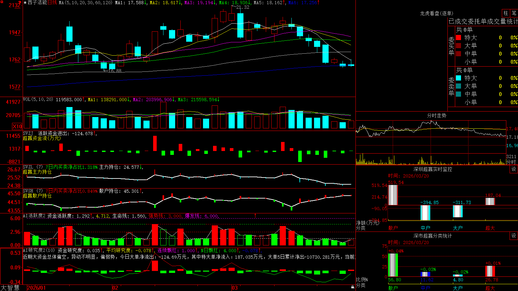The height and width of the screenshot is (291, 518).
Task: Click the 近期大资金总体偏空 commentary line
Action: 189,257
